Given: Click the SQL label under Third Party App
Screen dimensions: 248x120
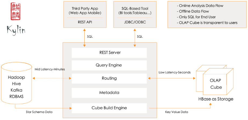Looking at the screenshot, I should 90,37.
